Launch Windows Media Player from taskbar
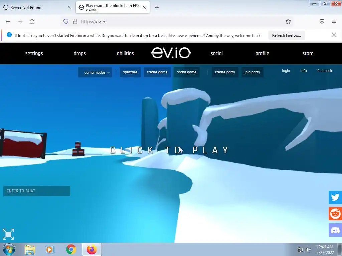 (x=50, y=250)
